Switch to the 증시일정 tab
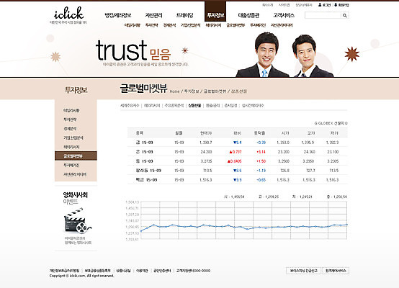 tap(230, 105)
